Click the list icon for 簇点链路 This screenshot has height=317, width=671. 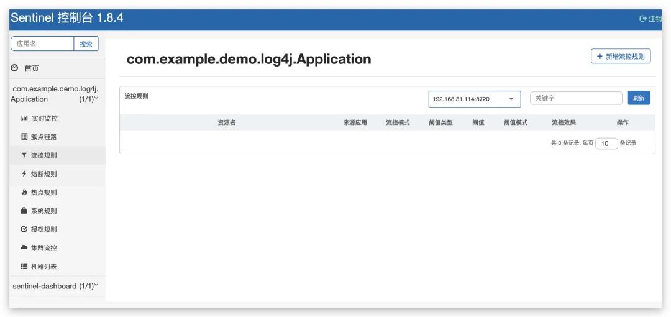point(24,137)
